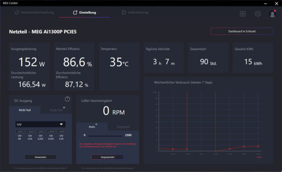This screenshot has height=172, width=282.
Task: Open the user profile icon
Action: pos(273,14)
